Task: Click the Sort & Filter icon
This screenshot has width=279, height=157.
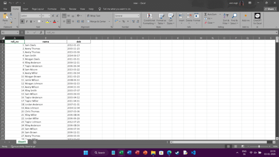Action: (x=226, y=17)
